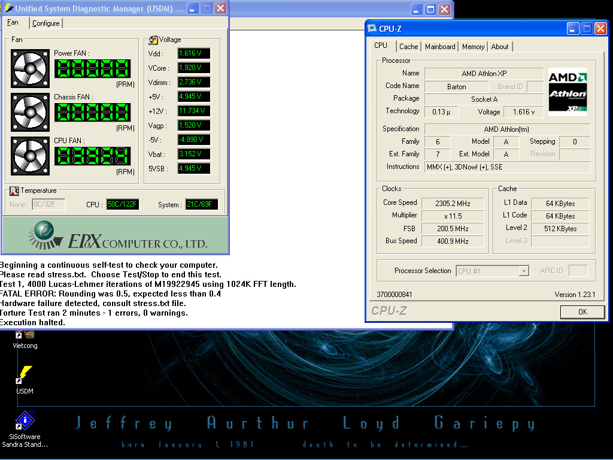Click the FATAL ERROR line in Prime95
The image size is (613, 460).
[x=110, y=293]
